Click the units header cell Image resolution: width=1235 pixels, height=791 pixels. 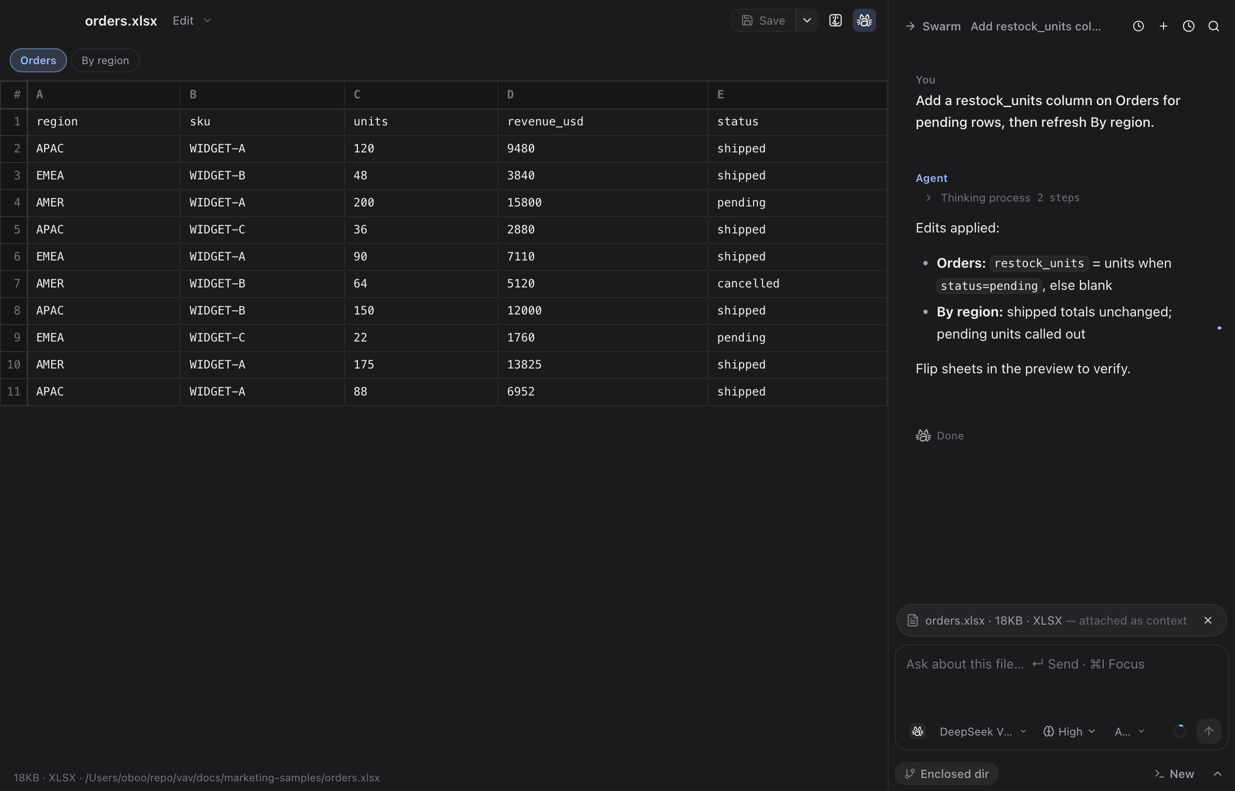tap(421, 122)
